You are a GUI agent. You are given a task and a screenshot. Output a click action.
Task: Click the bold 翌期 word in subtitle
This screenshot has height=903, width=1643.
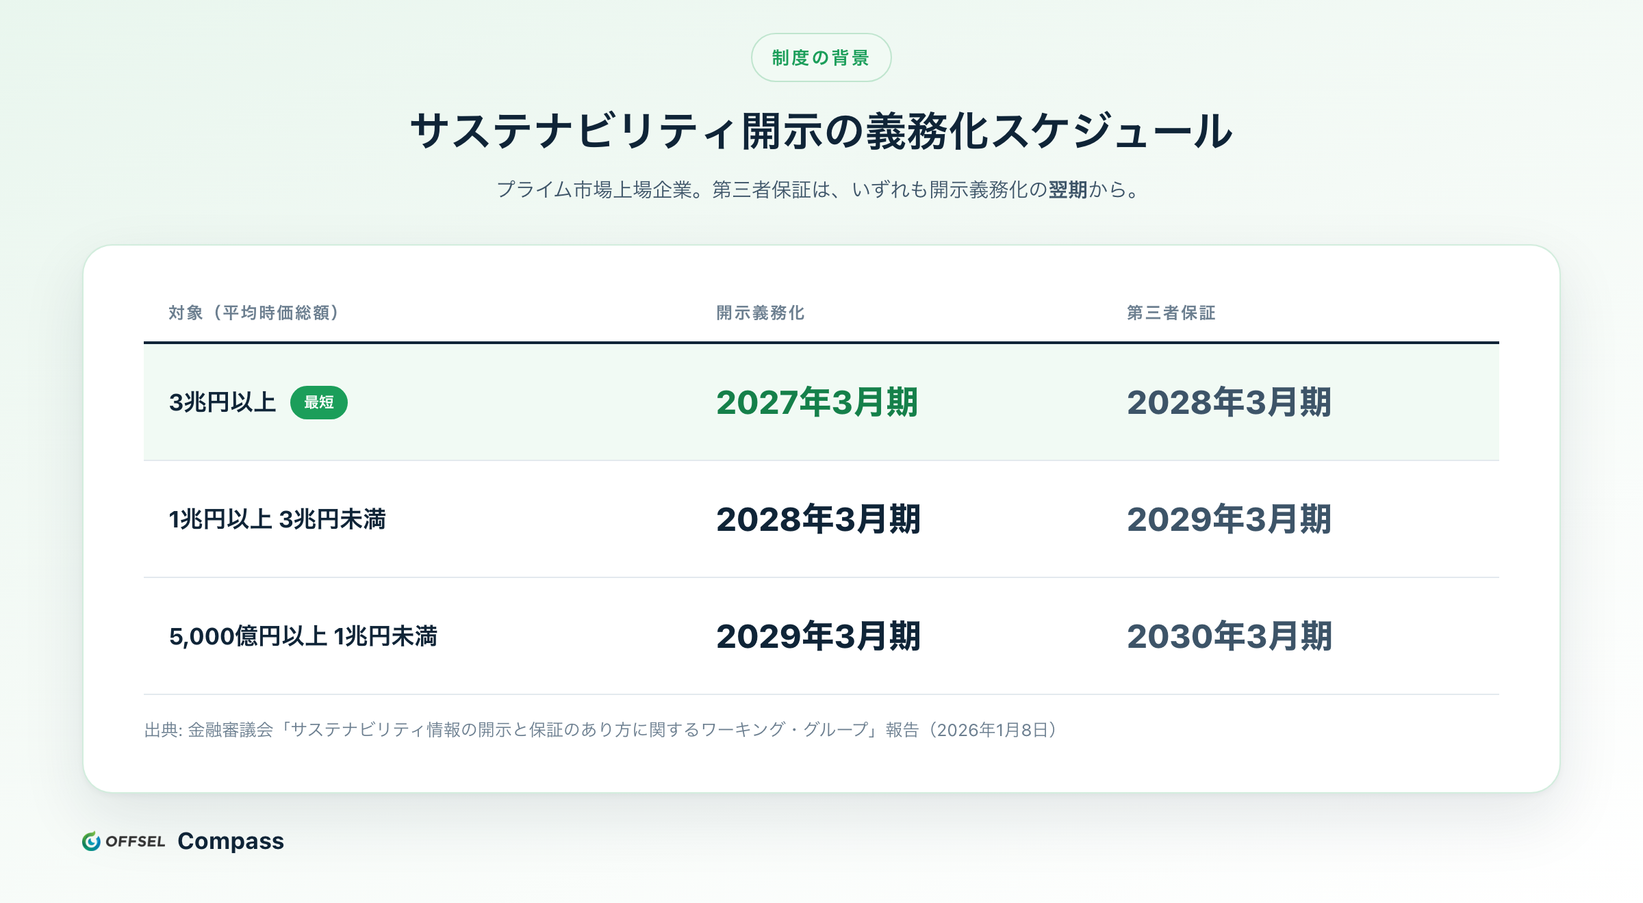tap(1068, 189)
